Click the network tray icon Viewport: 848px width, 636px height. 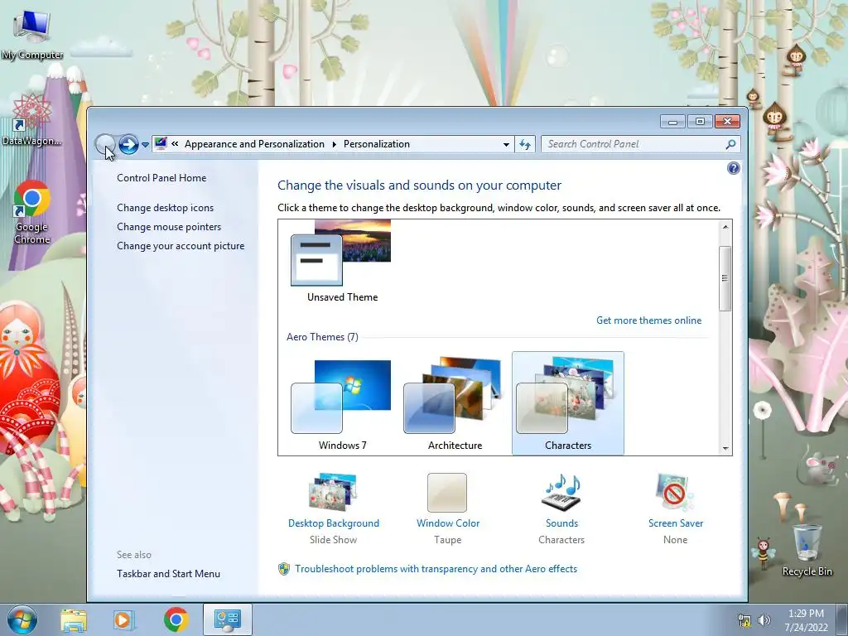744,620
